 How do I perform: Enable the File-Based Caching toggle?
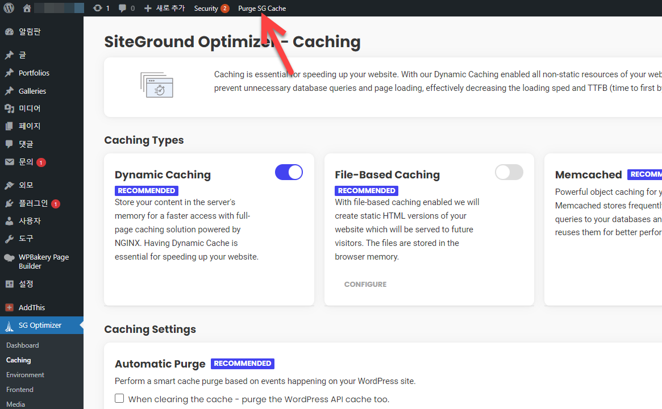click(x=509, y=172)
